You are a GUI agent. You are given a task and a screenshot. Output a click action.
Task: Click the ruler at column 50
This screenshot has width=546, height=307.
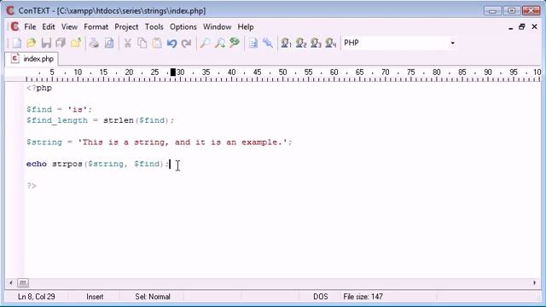[282, 72]
